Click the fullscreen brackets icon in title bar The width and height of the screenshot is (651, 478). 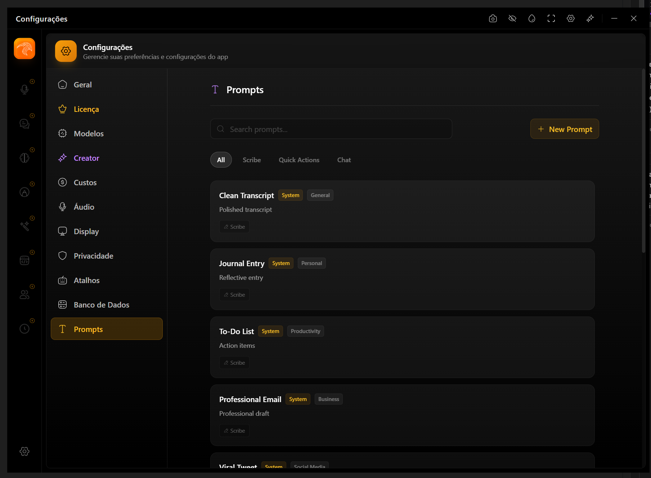pyautogui.click(x=551, y=18)
